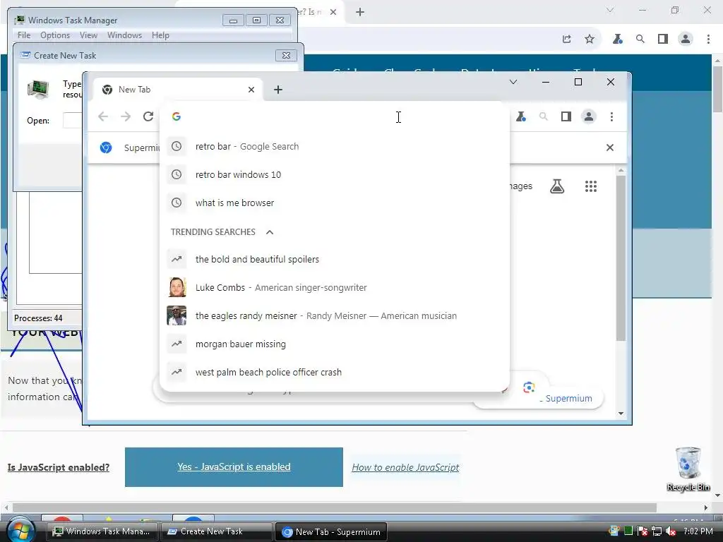Select 'retro bar windows 10' suggestion
Image resolution: width=723 pixels, height=542 pixels.
click(x=335, y=175)
